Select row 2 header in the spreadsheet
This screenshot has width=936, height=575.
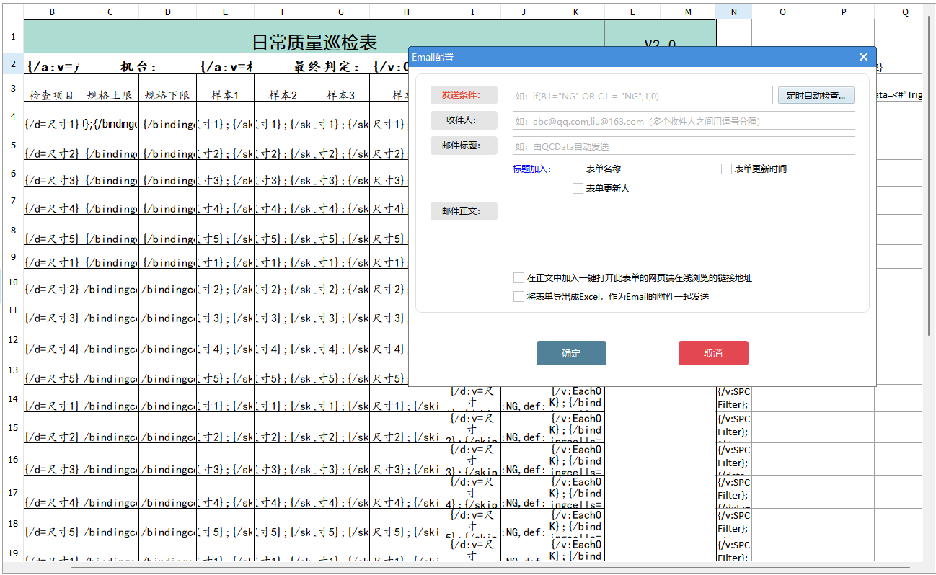[x=12, y=63]
